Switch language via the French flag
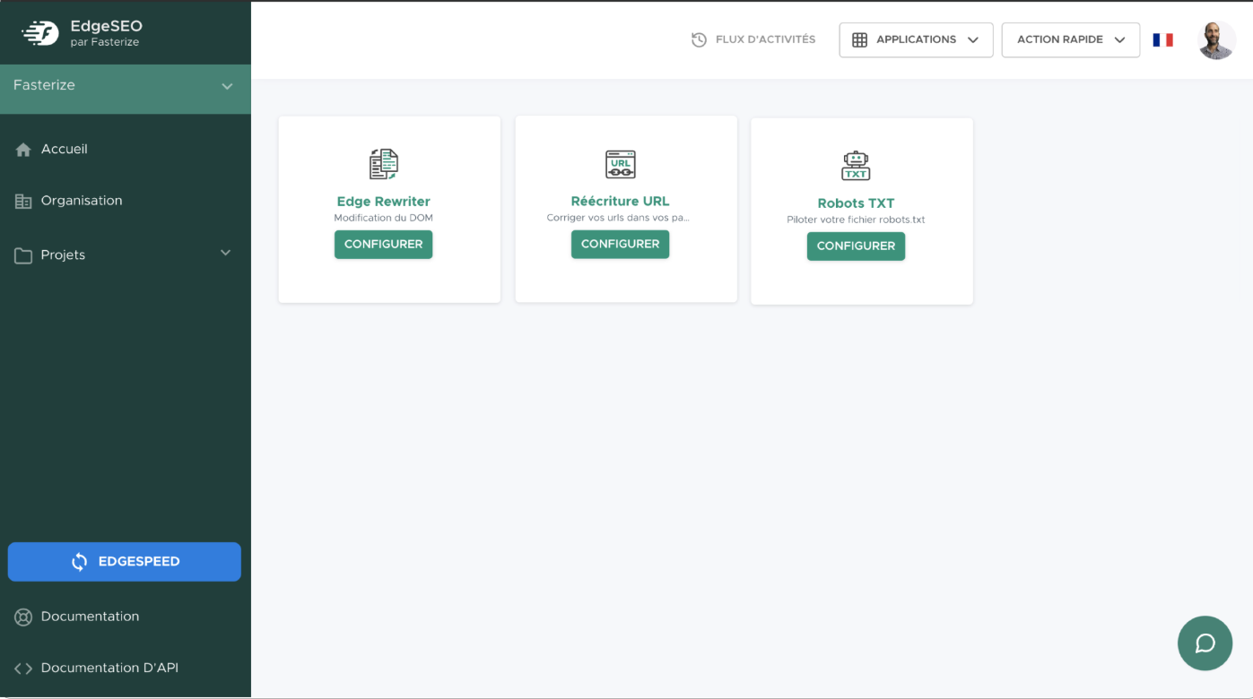The width and height of the screenshot is (1253, 699). 1163,39
